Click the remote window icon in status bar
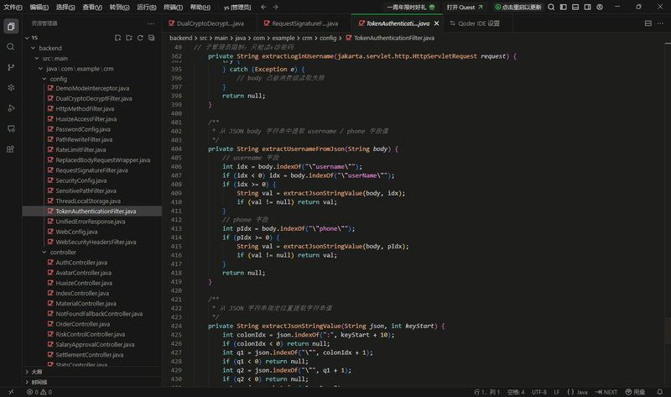 pyautogui.click(x=11, y=392)
